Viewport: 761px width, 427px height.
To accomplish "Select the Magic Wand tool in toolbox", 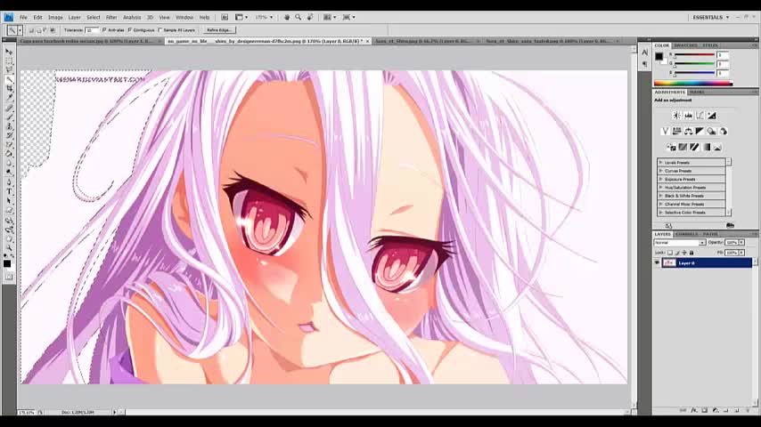I will [9, 79].
